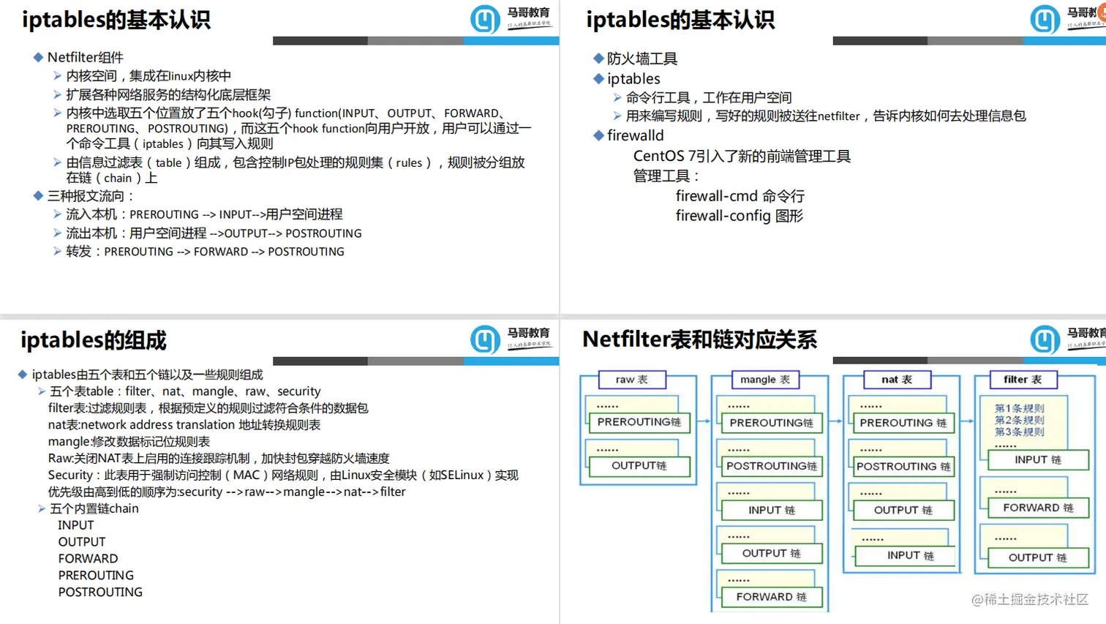Click the Raw:关闭NAT表上启用的连接跟踪机制 line
Viewport: 1106px width, 624px height.
click(219, 459)
